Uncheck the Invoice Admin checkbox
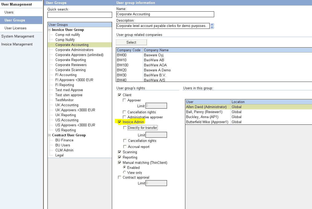 (119, 122)
